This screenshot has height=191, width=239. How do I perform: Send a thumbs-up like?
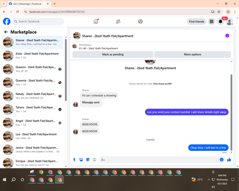229,159
